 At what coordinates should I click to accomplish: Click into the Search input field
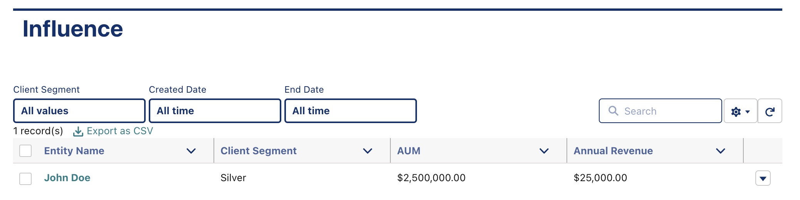661,111
